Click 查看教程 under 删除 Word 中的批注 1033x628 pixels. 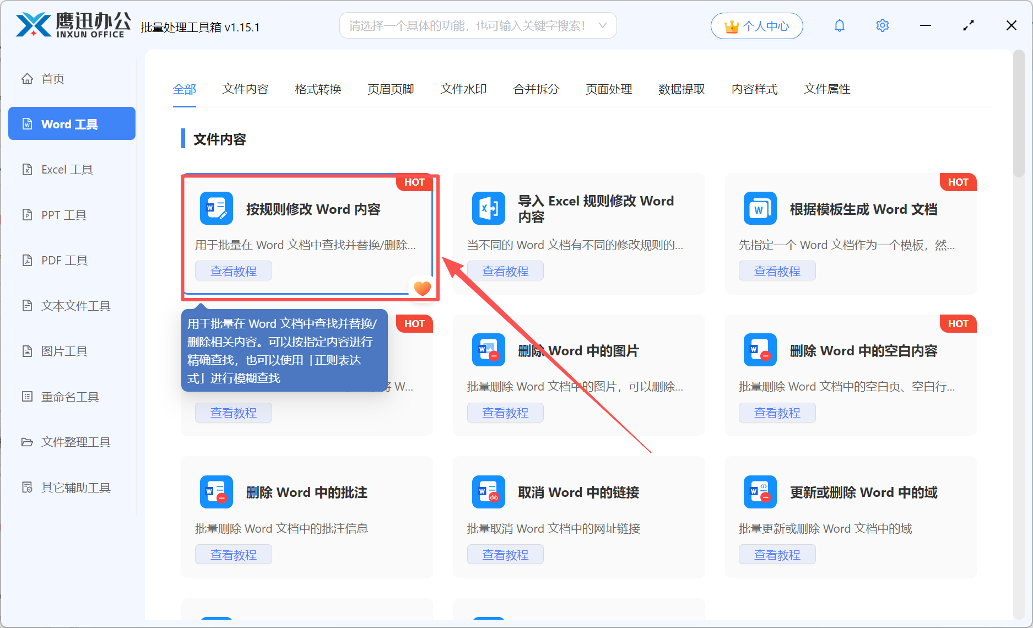(234, 555)
